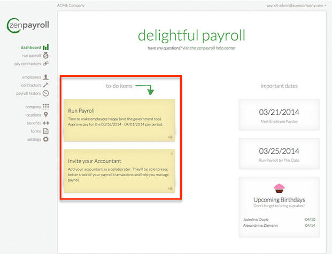Click the contractors hammer icon

click(x=46, y=85)
